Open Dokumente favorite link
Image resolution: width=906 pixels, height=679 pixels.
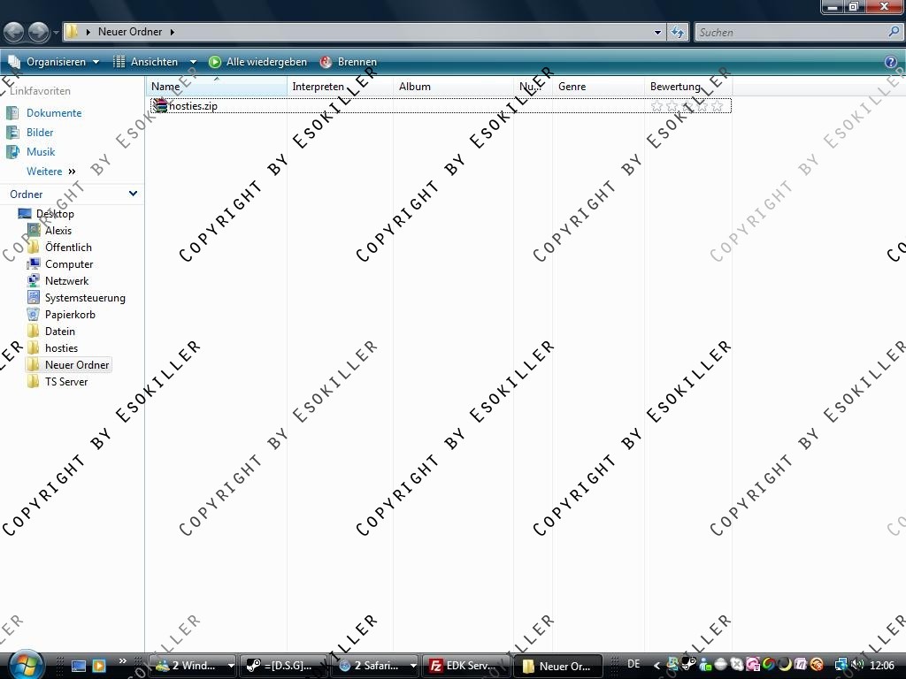tap(54, 113)
